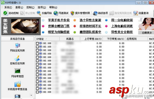
Task: Click the 应用规则 column header
Action: (x=137, y=39)
